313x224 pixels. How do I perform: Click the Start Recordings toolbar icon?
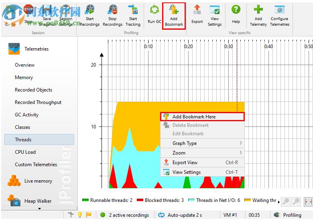(x=89, y=9)
